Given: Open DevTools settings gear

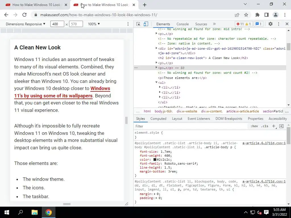Looking at the screenshot, I should tap(271, 24).
